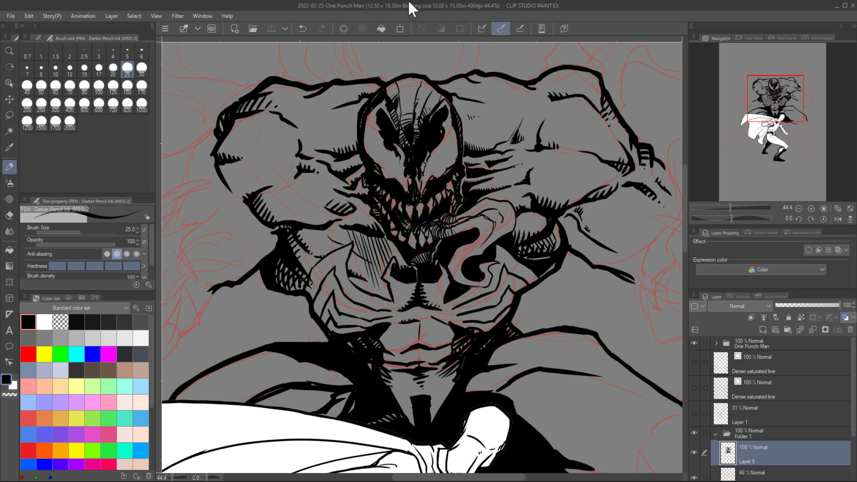Pick the cyan color swatch

(x=77, y=354)
